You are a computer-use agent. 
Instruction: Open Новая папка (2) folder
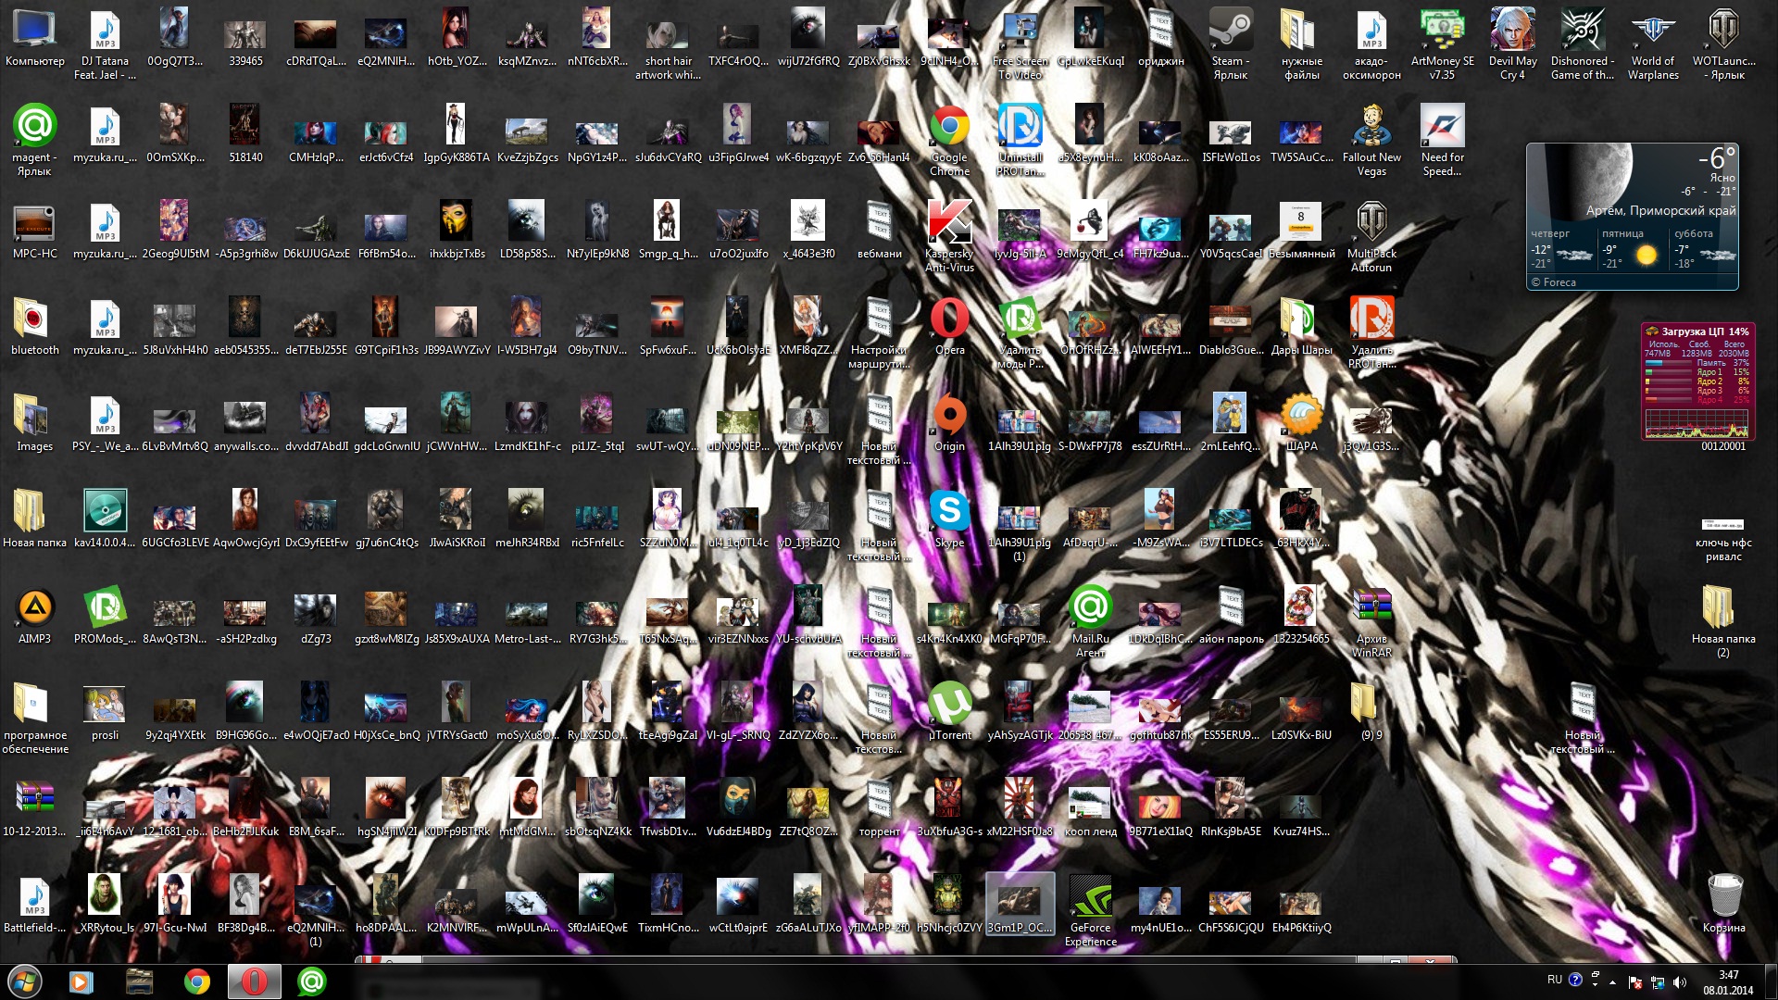point(1723,623)
